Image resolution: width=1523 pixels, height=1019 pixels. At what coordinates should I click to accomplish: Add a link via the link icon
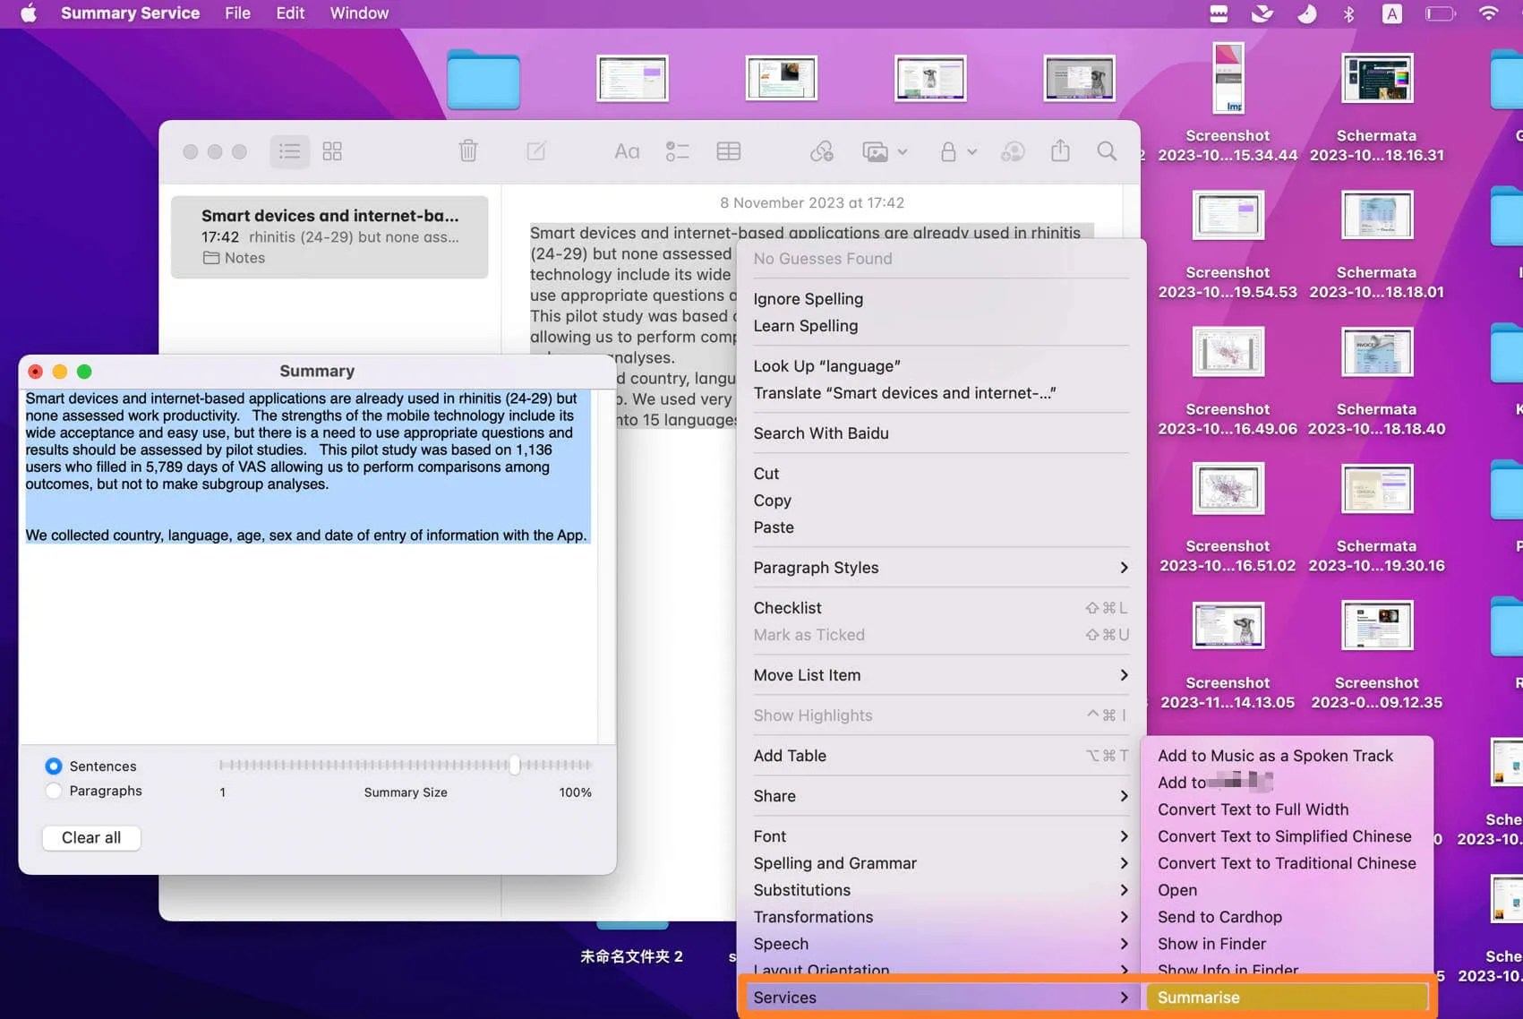click(x=822, y=150)
